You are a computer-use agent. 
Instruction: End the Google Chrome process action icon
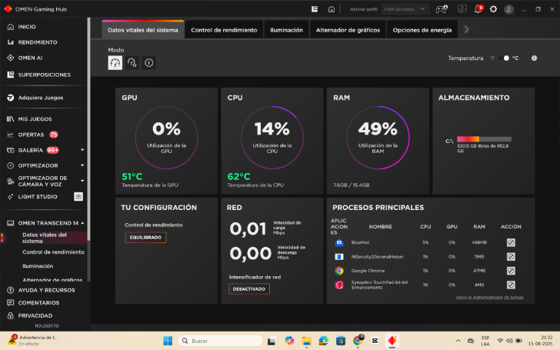(x=511, y=271)
